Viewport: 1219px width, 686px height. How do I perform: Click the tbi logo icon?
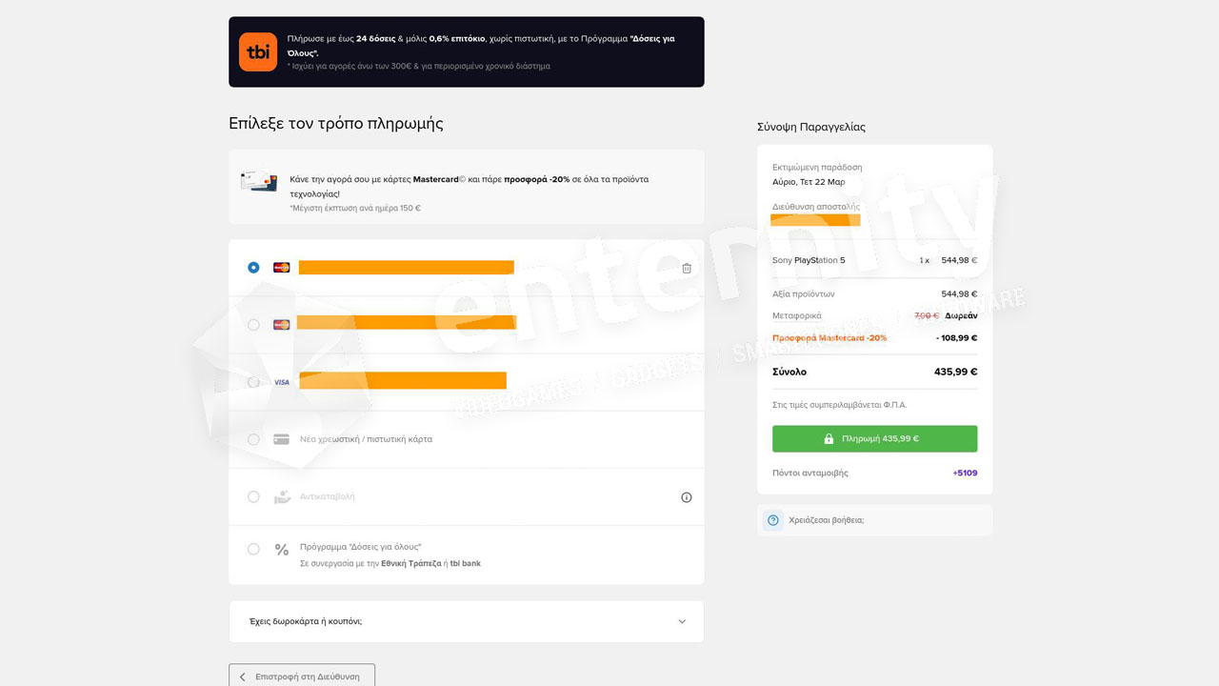[257, 52]
